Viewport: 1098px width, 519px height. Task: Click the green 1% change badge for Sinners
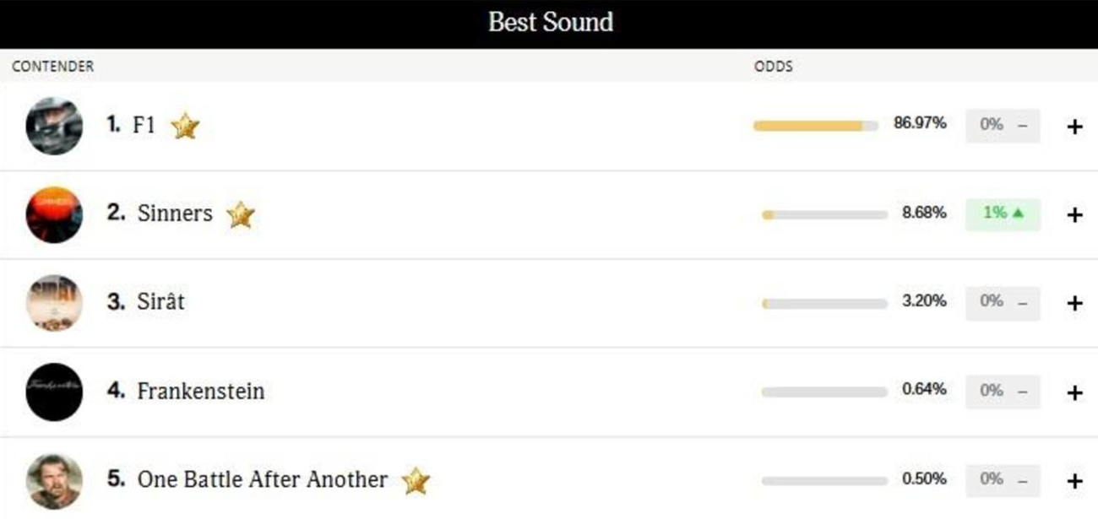point(1003,214)
